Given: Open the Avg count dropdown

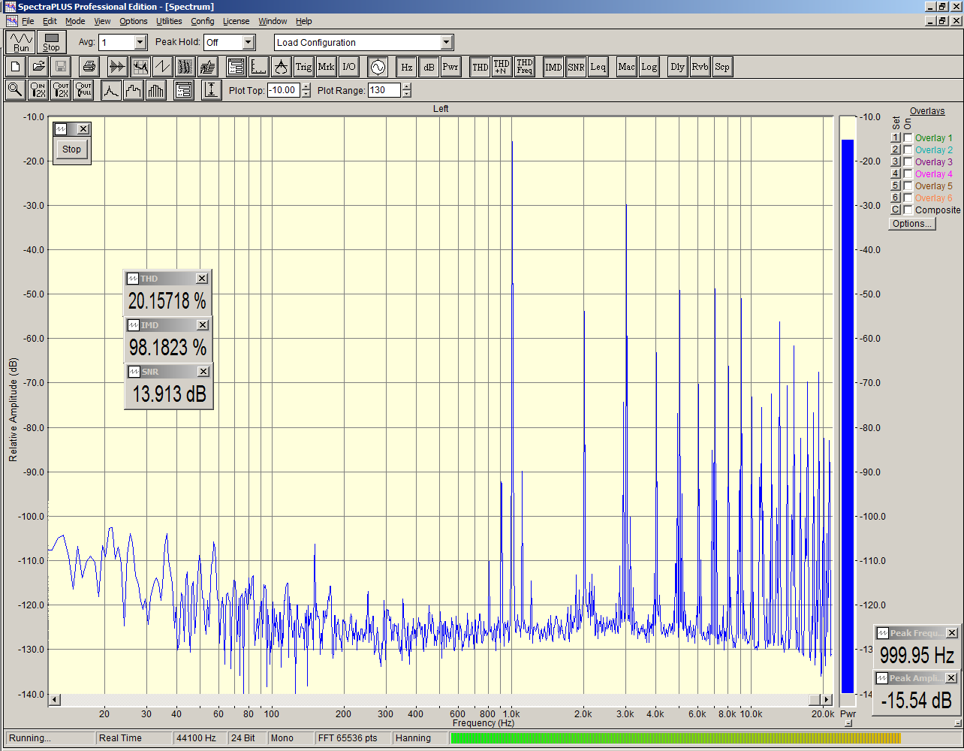Looking at the screenshot, I should [x=140, y=43].
